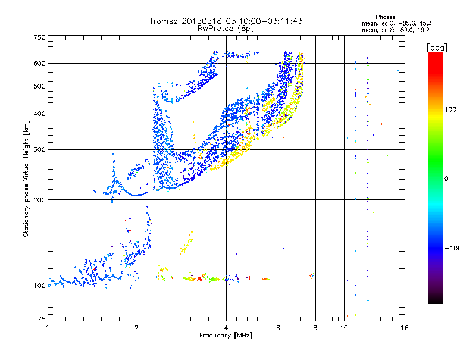The width and height of the screenshot is (476, 357).
Task: Click the x-axis tick label '4'
Action: [x=226, y=328]
